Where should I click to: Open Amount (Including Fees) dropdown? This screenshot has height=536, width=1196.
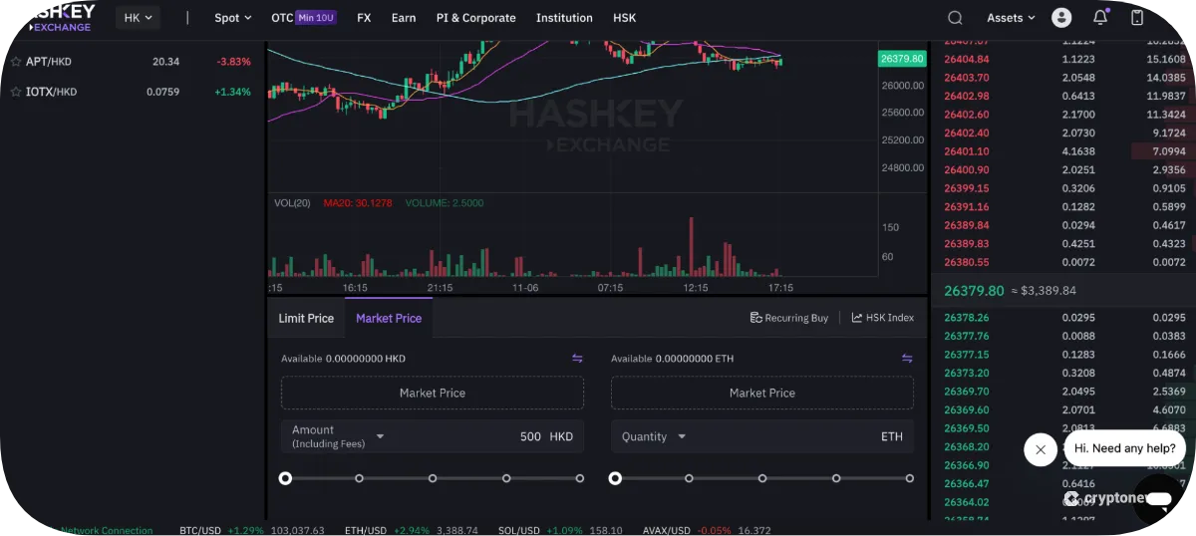[x=380, y=436]
